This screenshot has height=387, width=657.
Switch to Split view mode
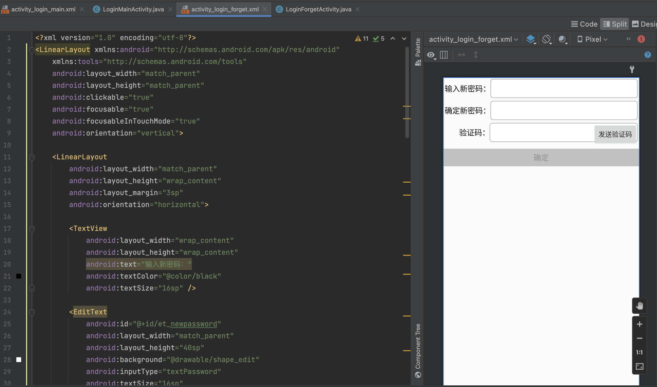click(615, 24)
